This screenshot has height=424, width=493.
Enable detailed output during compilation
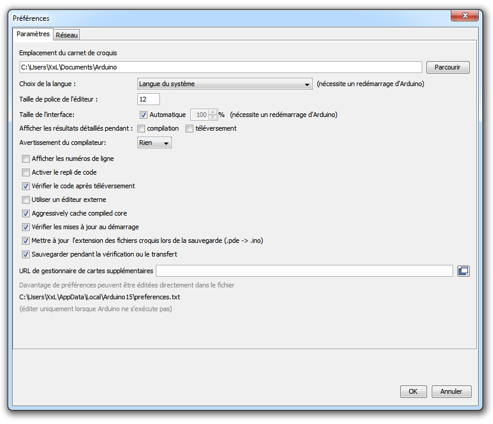141,128
